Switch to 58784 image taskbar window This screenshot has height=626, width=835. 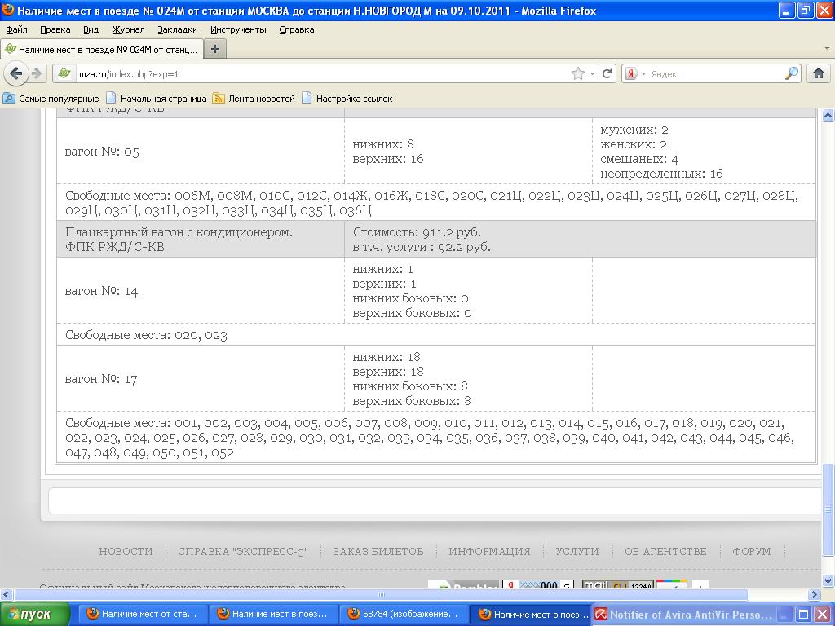tap(404, 615)
